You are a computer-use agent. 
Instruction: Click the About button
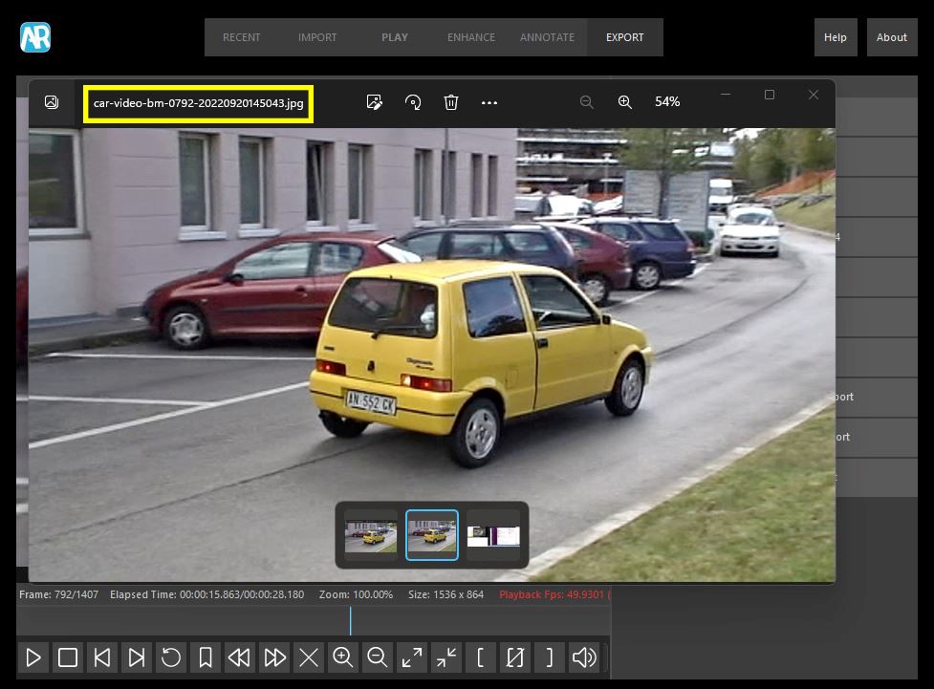coord(891,37)
